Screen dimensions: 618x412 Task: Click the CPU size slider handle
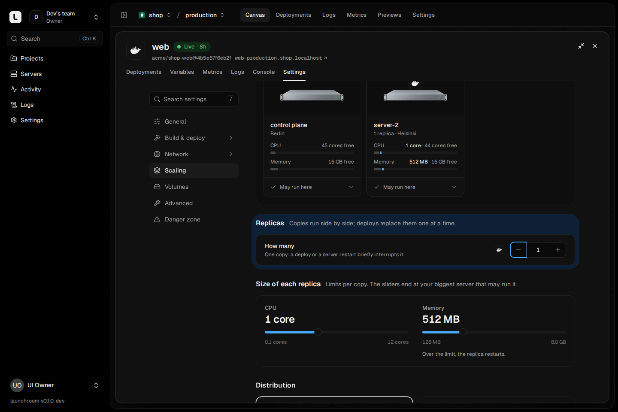pos(318,332)
